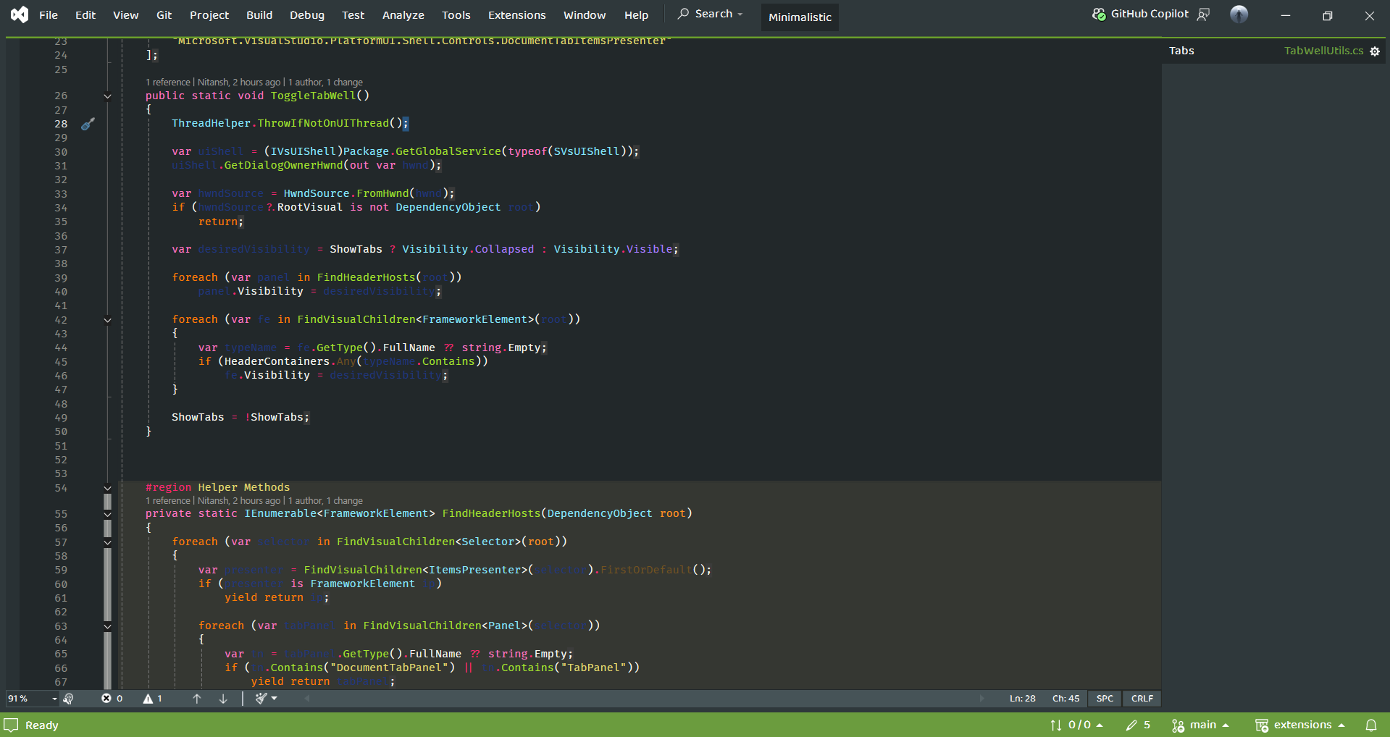The height and width of the screenshot is (737, 1390).
Task: Click the code health indicator icon
Action: point(69,699)
